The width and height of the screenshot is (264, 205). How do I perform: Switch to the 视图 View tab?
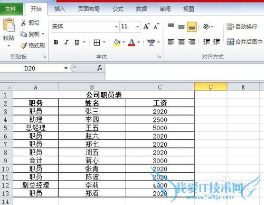(x=188, y=9)
